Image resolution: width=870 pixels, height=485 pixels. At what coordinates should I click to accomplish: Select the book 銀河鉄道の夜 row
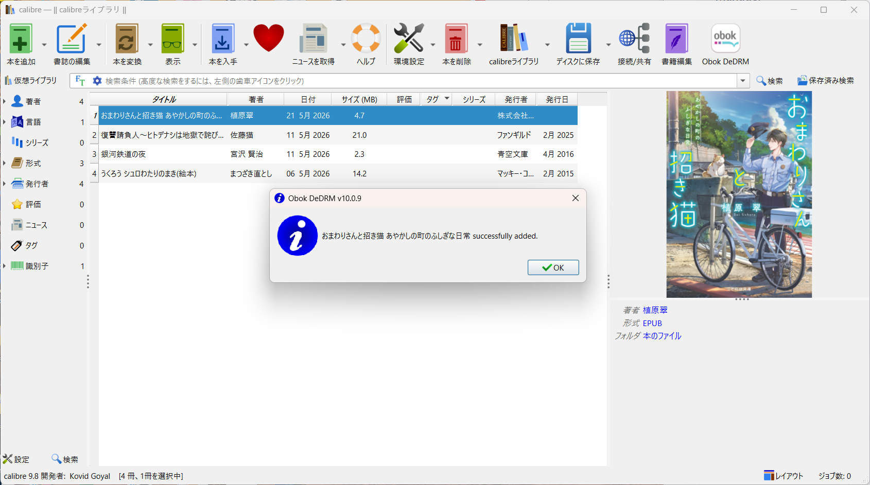[338, 154]
